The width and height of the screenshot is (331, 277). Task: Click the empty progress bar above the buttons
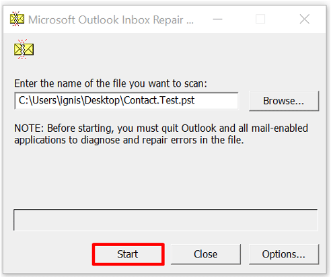pos(165,220)
